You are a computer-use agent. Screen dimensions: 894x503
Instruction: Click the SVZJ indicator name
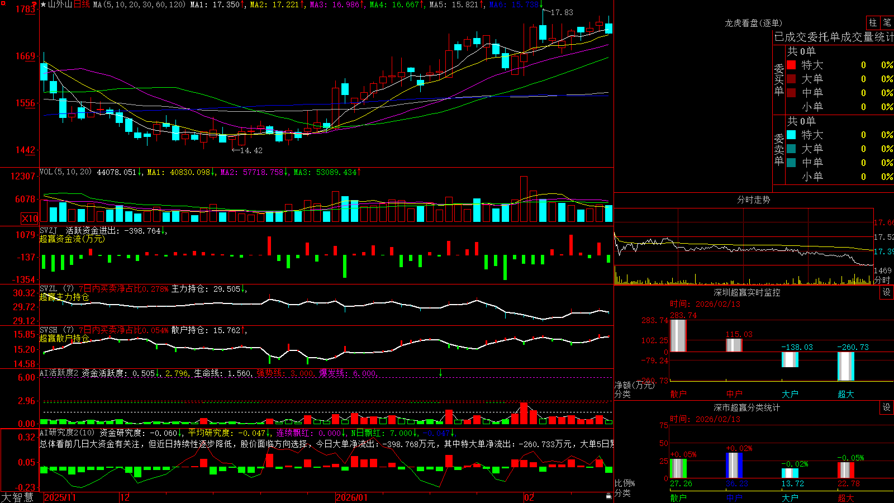49,230
